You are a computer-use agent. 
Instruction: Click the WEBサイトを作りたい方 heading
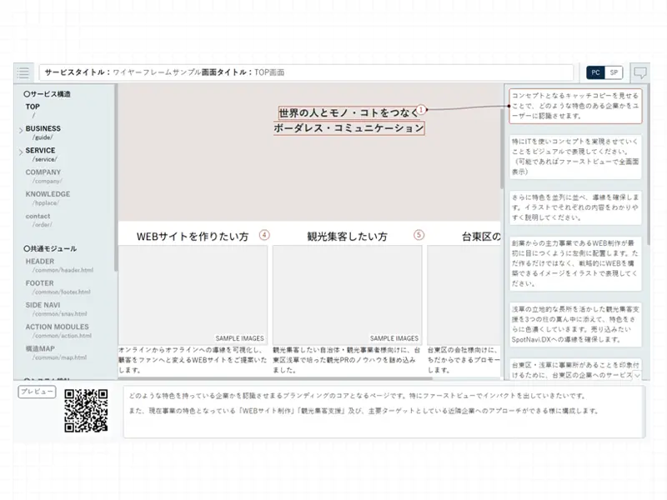point(193,237)
